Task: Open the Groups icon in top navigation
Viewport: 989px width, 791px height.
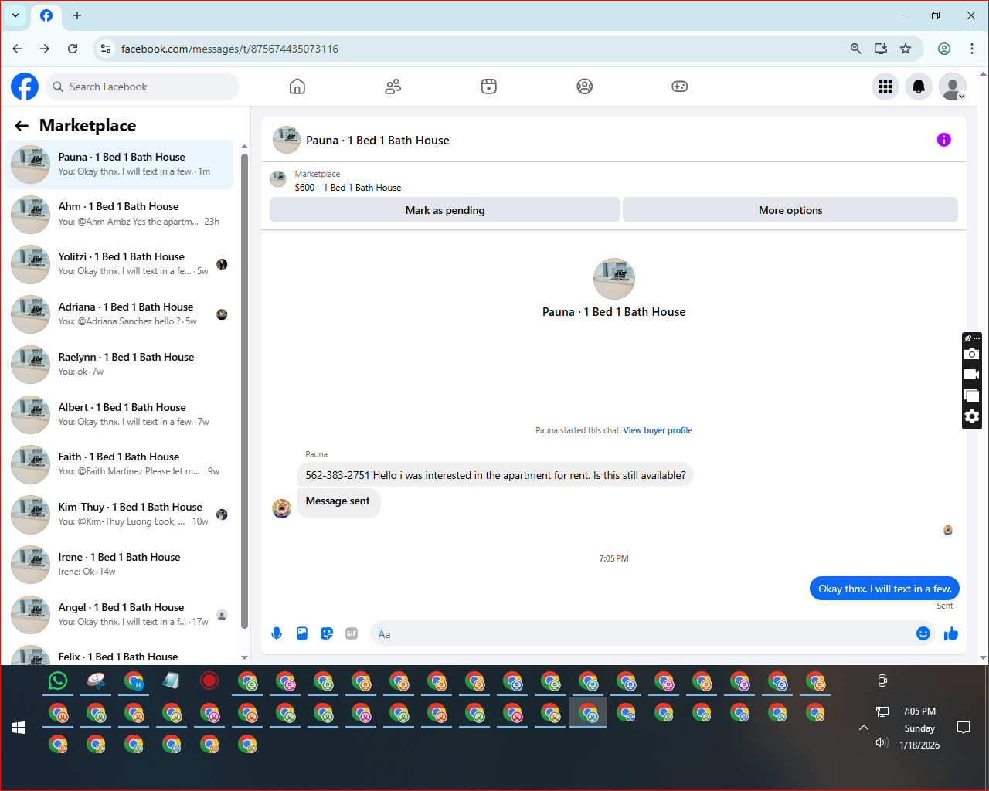Action: [585, 87]
